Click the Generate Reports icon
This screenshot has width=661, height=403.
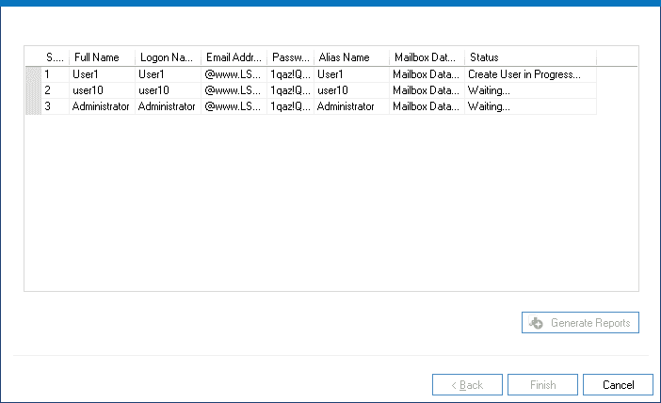point(536,322)
